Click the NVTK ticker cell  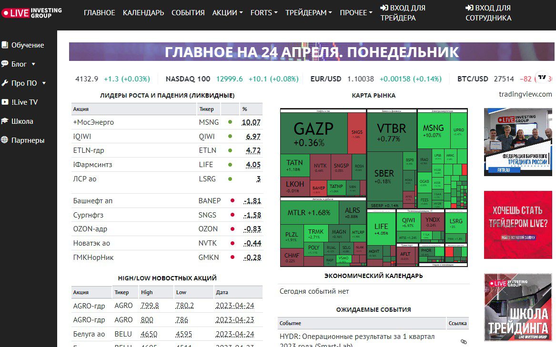point(207,243)
